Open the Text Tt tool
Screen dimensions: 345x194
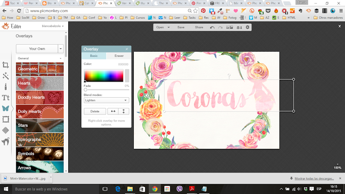(x=5, y=97)
